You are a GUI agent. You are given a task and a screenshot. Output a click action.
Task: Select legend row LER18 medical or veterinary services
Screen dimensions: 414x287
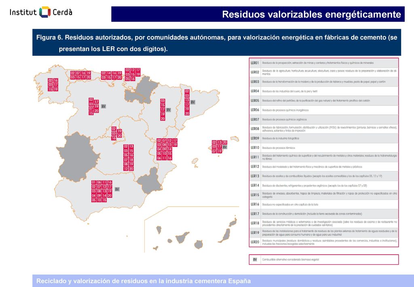(324, 223)
